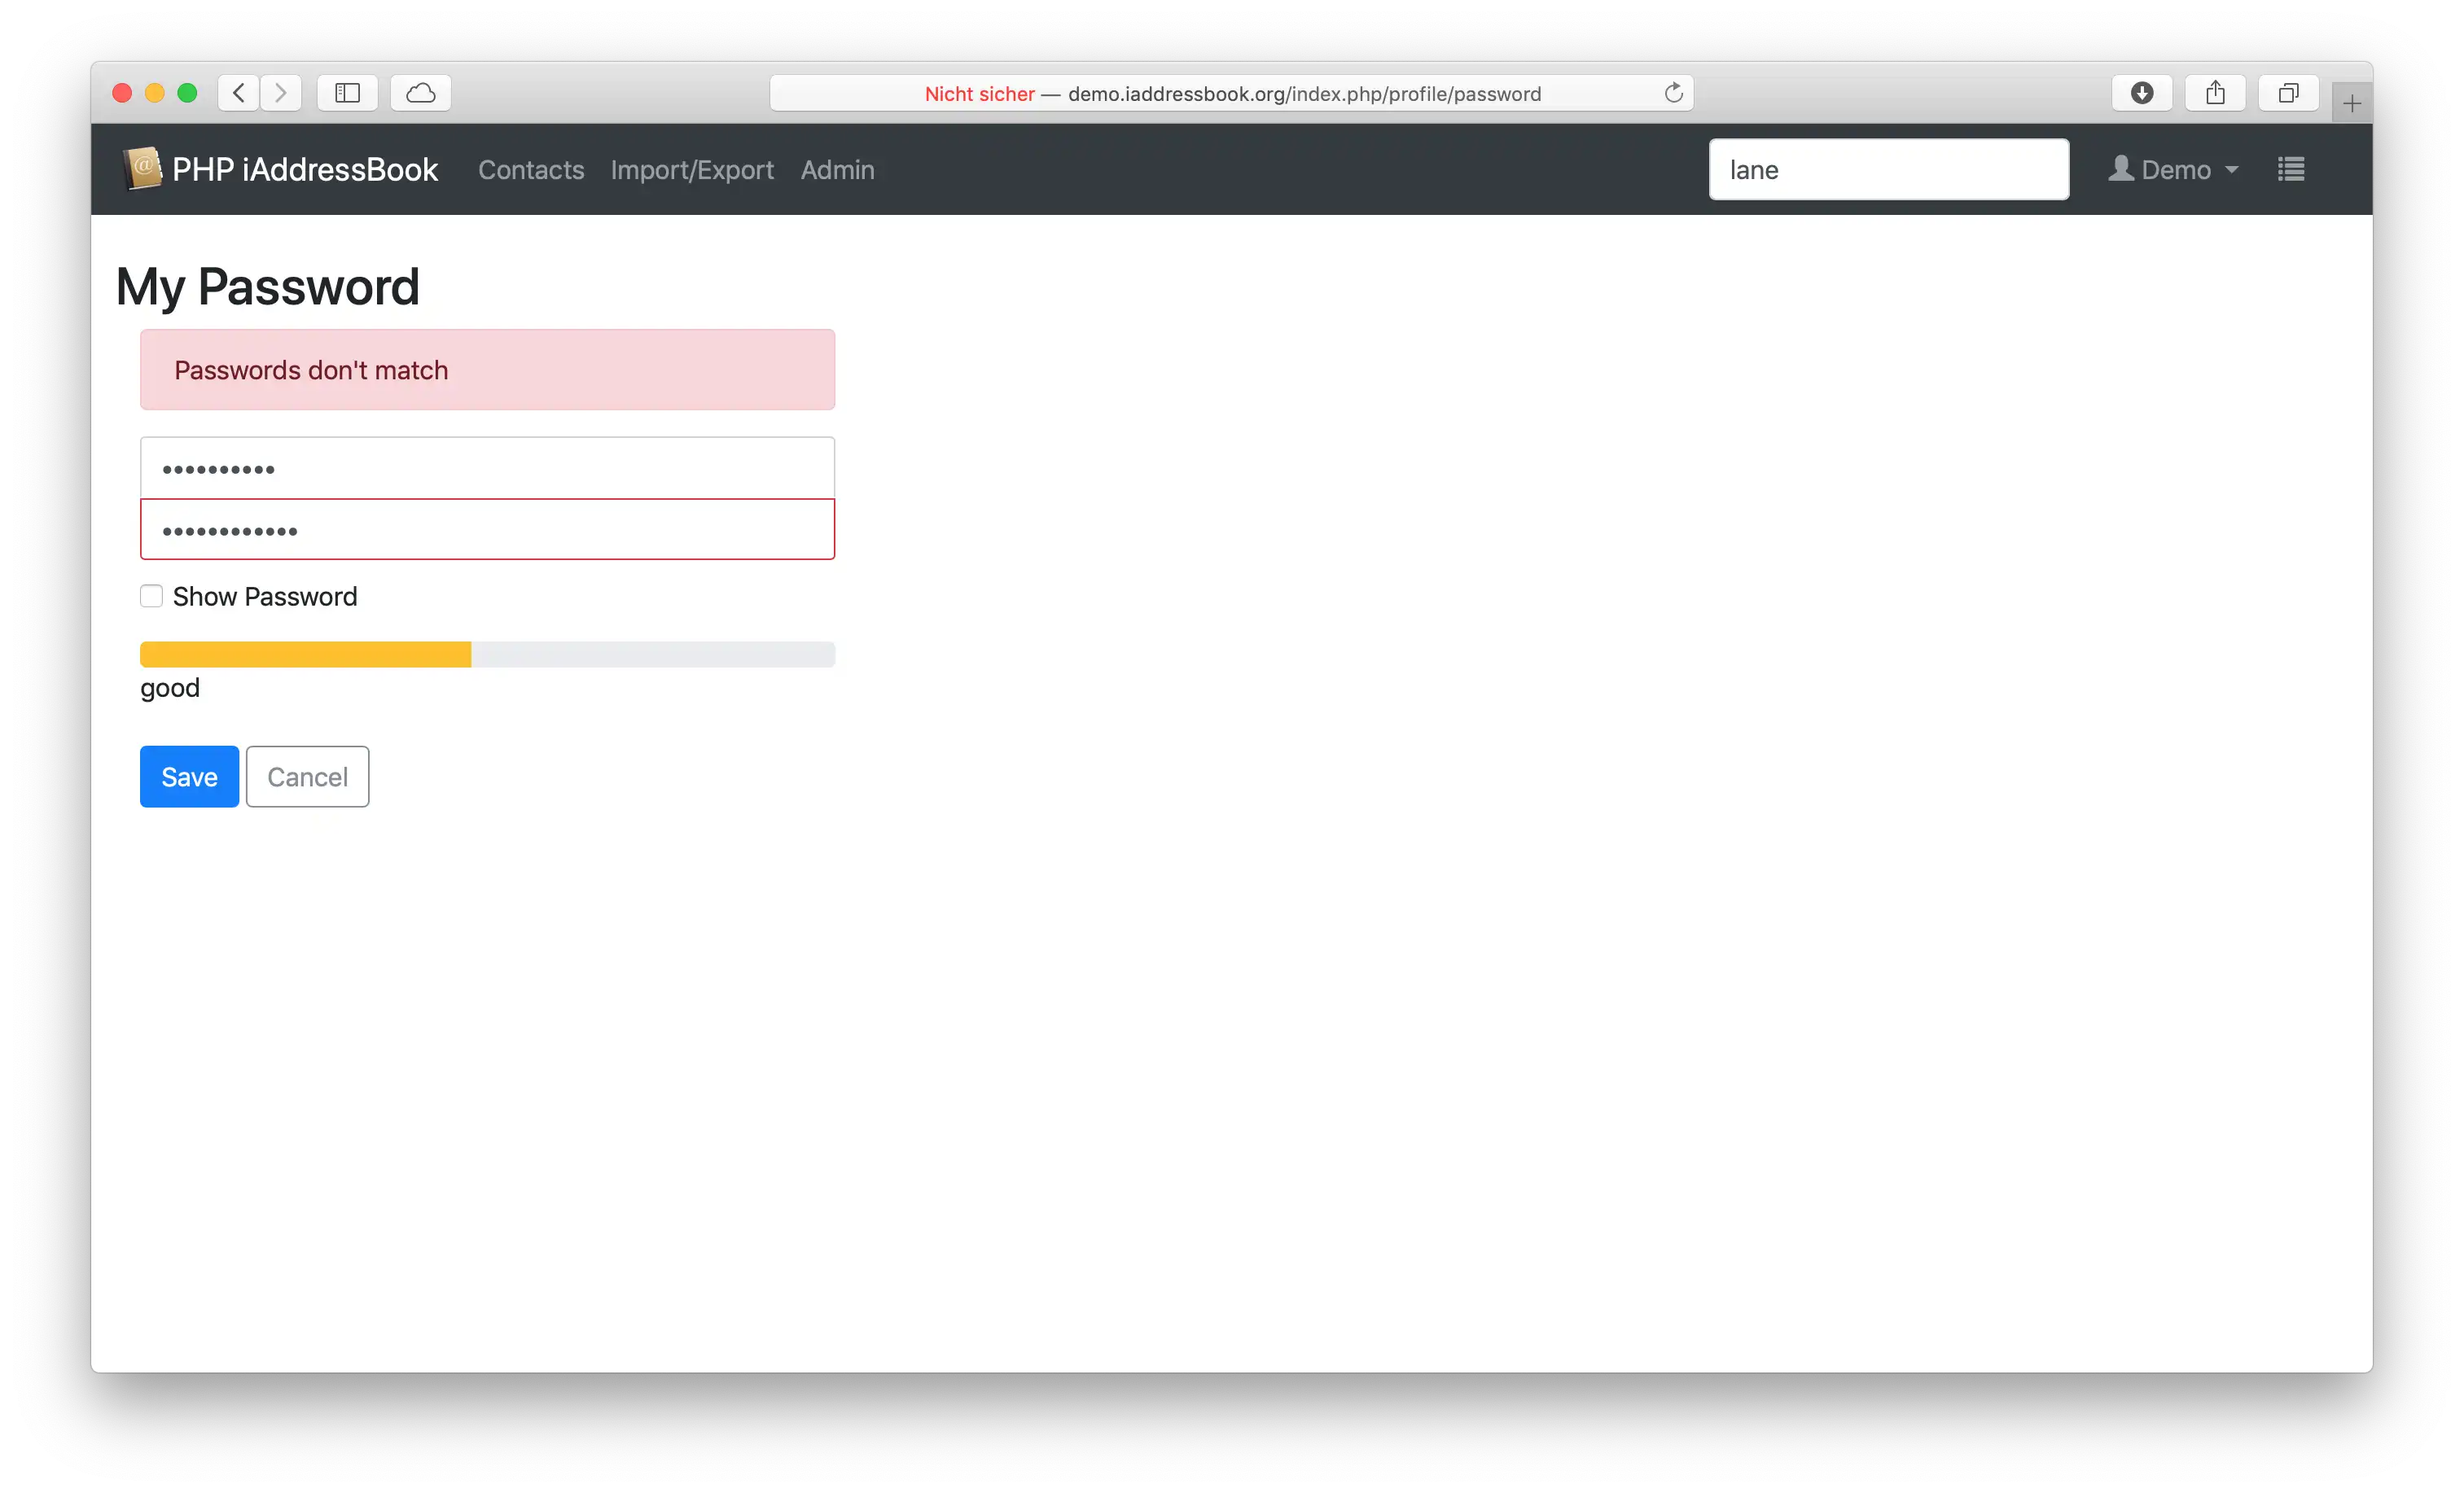Check the Show Password visibility toggle
The width and height of the screenshot is (2464, 1493).
click(x=151, y=596)
